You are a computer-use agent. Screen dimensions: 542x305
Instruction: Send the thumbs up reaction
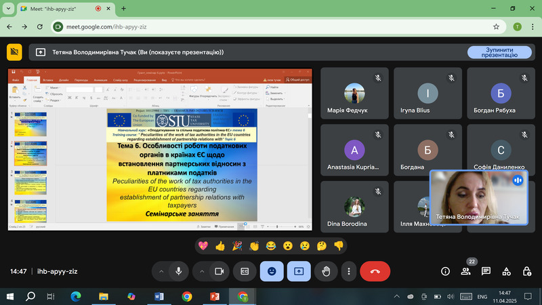[x=220, y=246]
